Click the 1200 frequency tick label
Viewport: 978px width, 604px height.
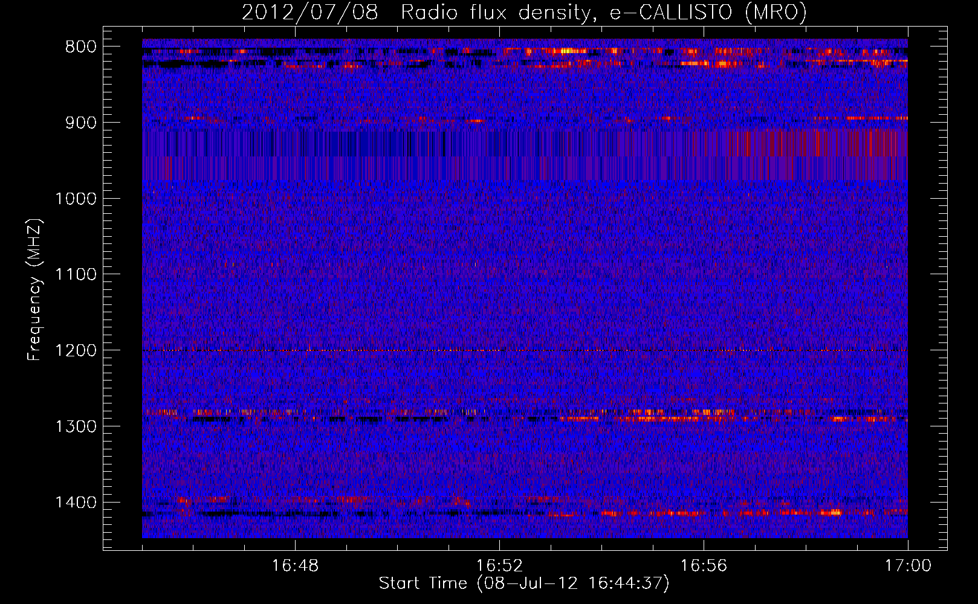tap(76, 351)
